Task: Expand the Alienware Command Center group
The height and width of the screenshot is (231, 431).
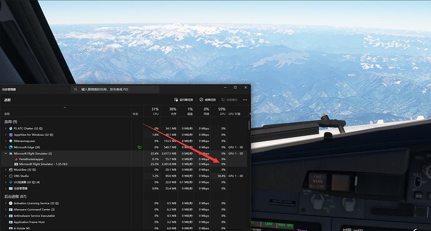Action: (6, 210)
